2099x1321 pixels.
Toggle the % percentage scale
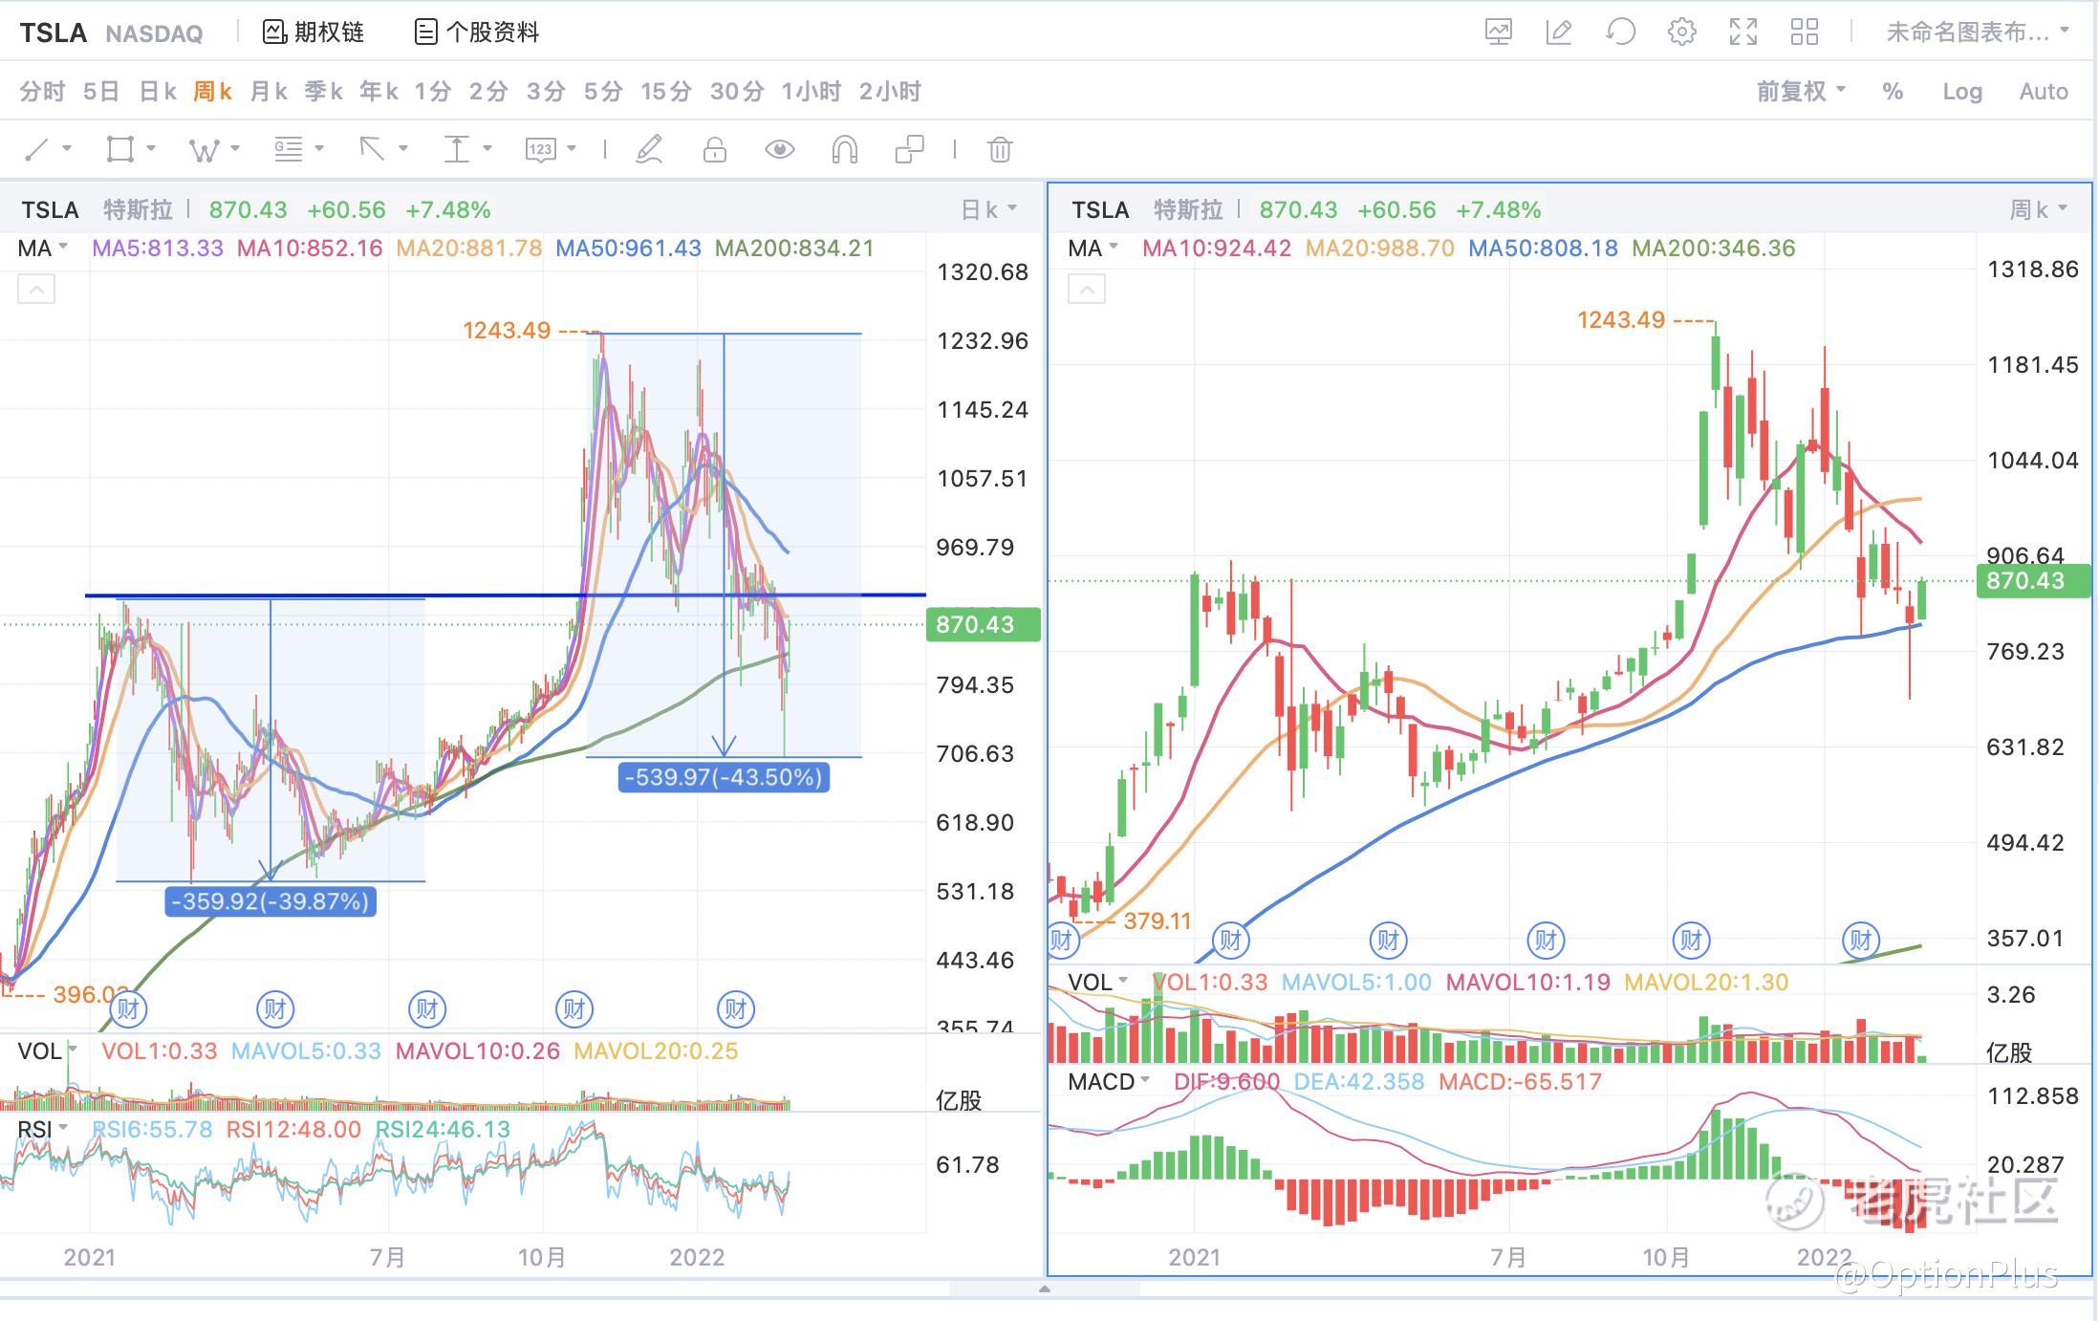coord(1893,91)
